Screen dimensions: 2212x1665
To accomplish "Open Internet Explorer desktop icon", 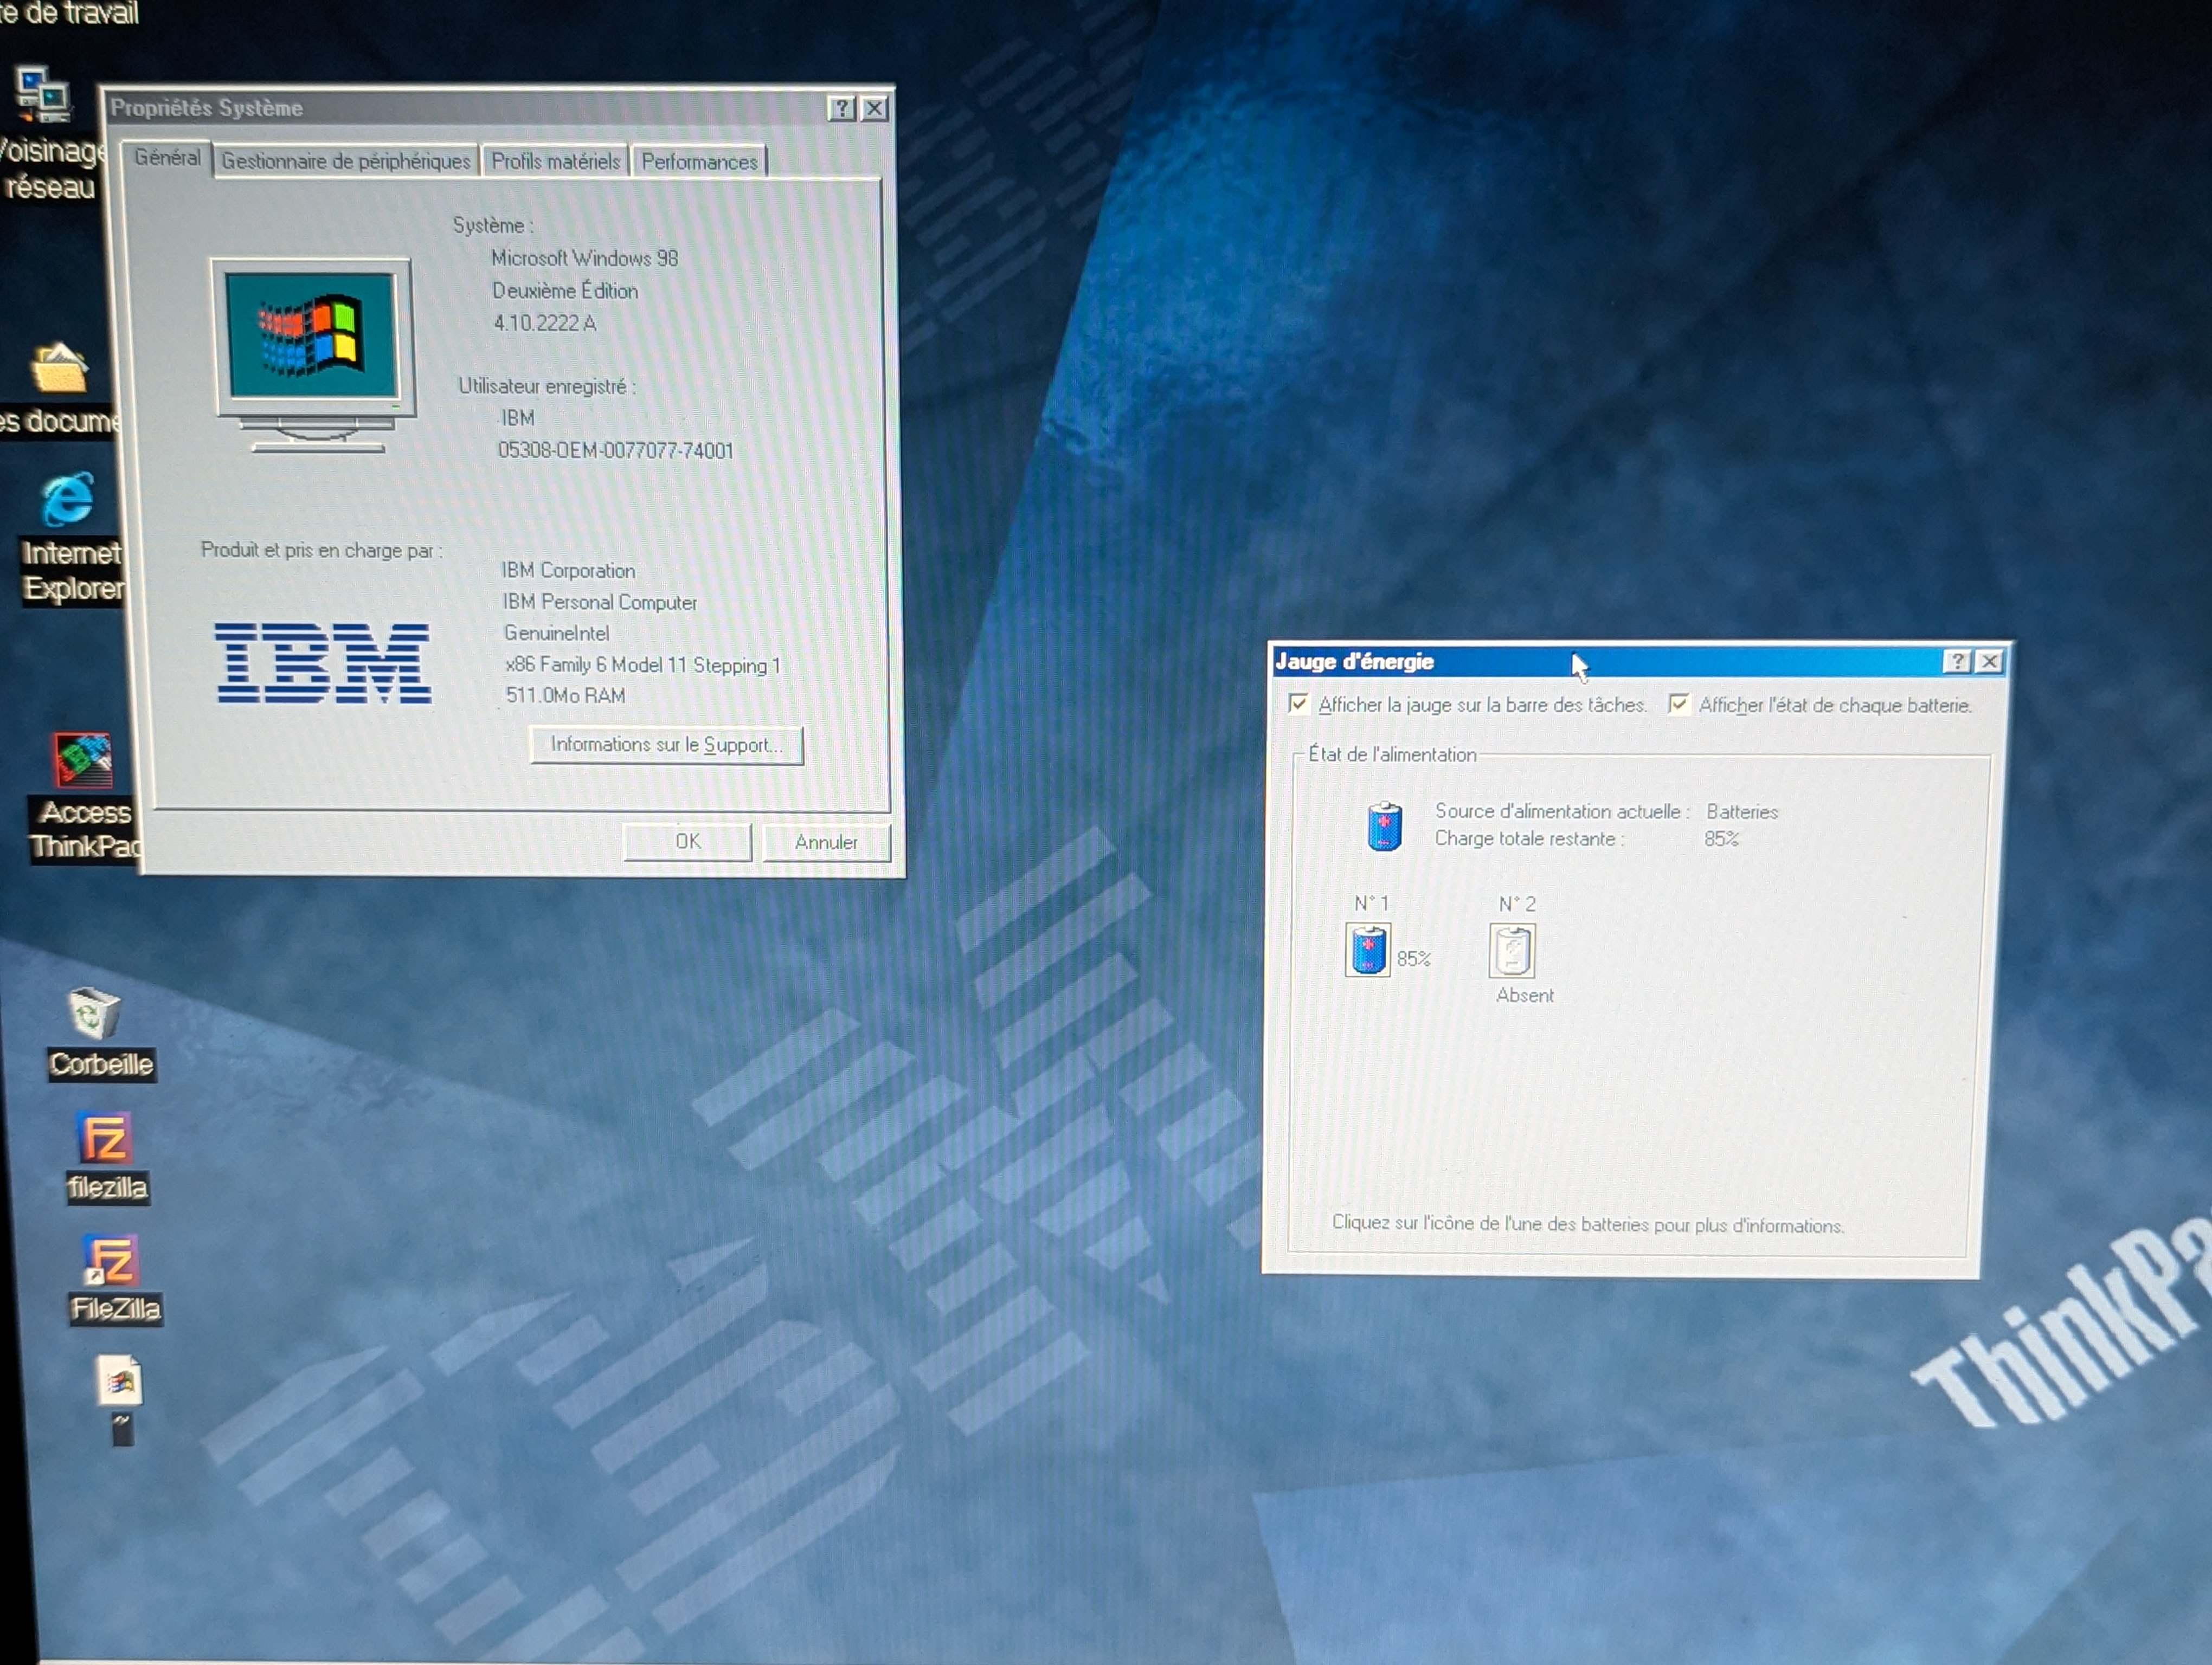I will coord(68,501).
